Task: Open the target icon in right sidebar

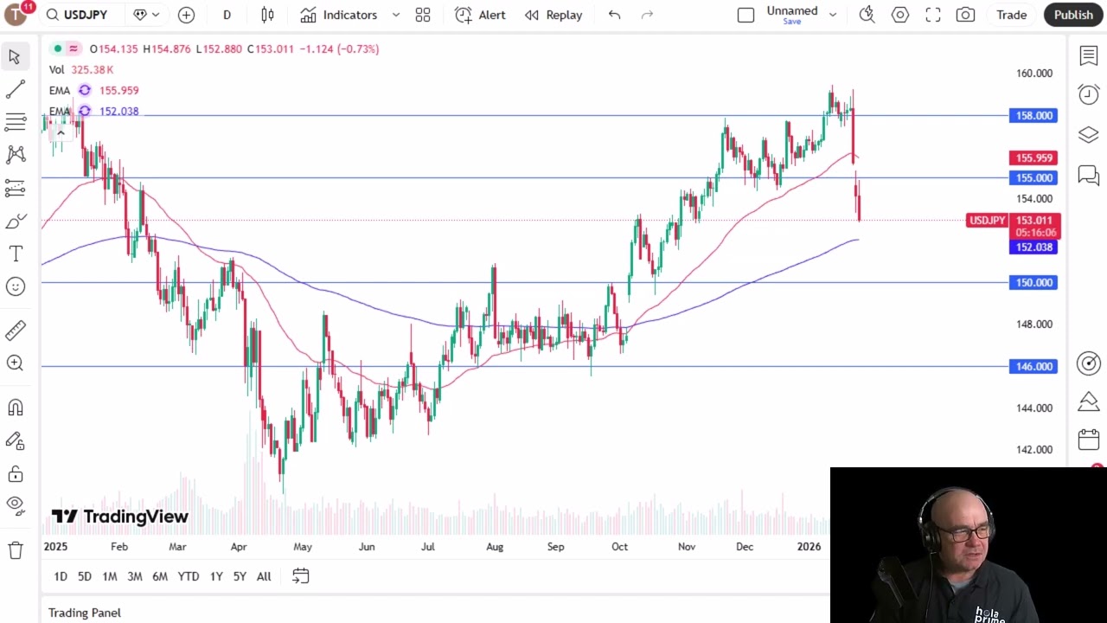Action: (x=1089, y=363)
